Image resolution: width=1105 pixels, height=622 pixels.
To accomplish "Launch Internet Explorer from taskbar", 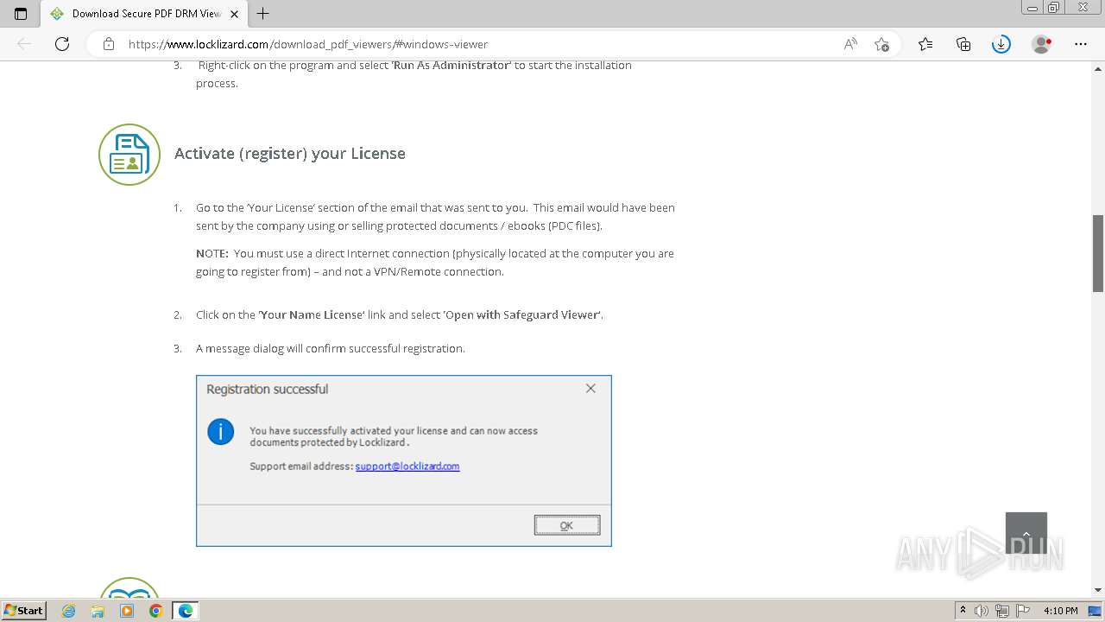I will pyautogui.click(x=69, y=611).
